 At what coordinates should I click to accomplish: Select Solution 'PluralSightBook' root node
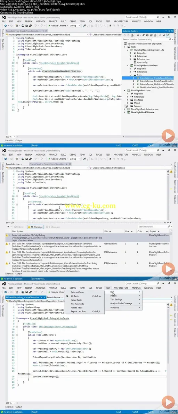tap(146, 43)
